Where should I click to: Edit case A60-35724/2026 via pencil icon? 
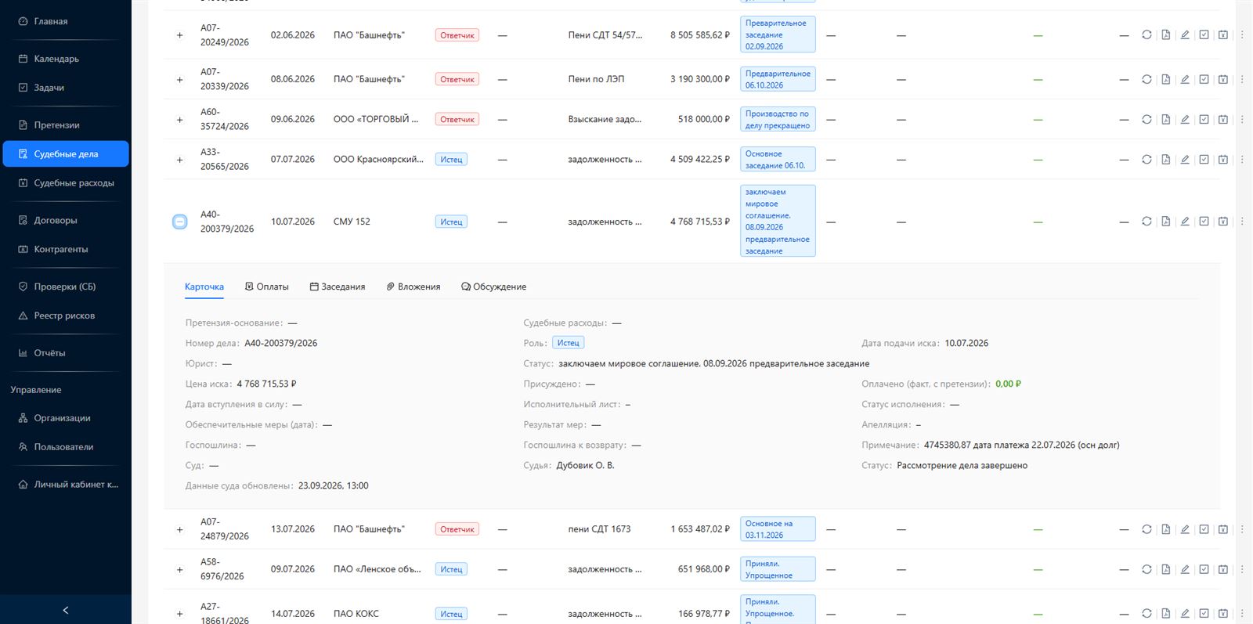click(x=1185, y=120)
